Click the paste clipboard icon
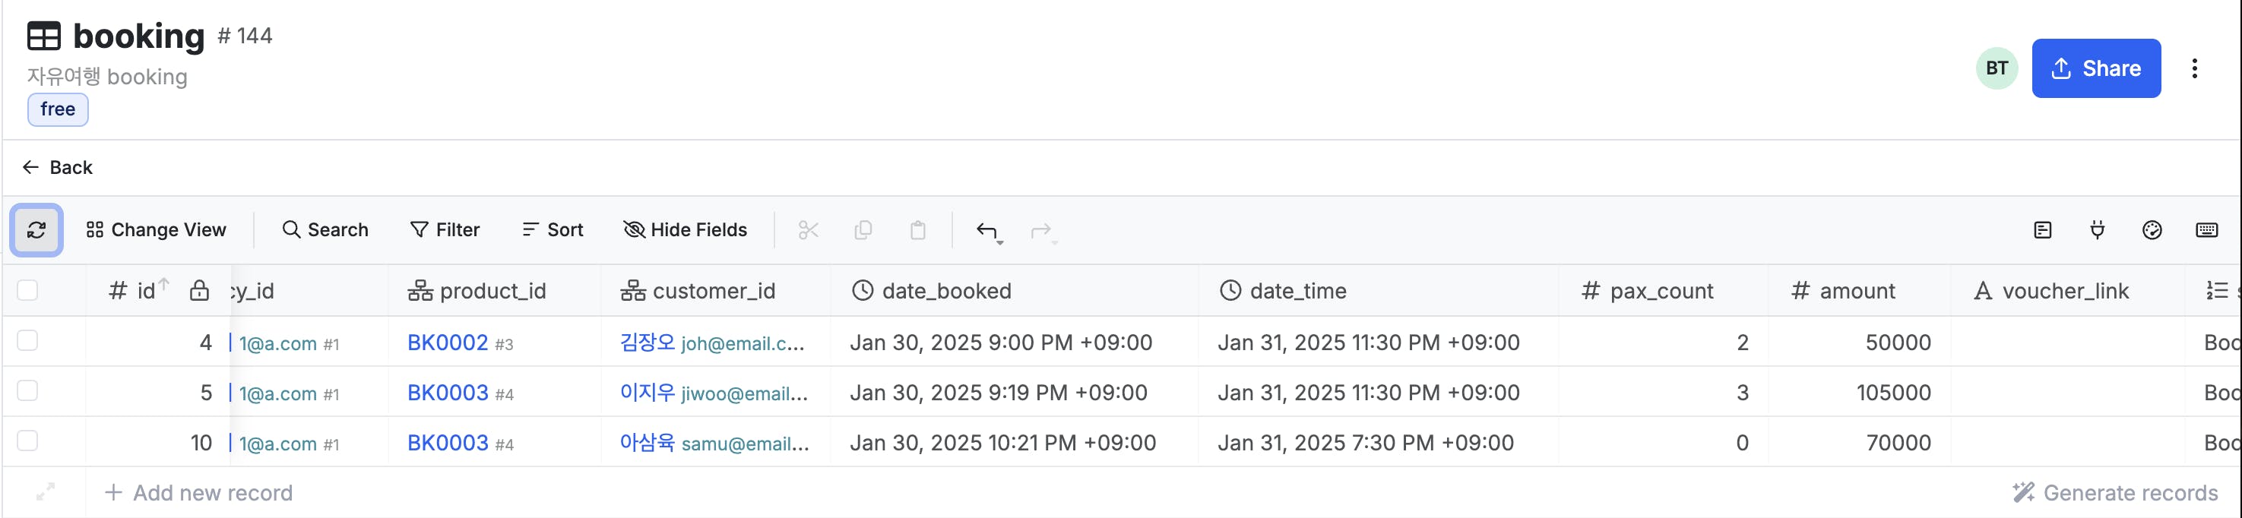 click(918, 230)
